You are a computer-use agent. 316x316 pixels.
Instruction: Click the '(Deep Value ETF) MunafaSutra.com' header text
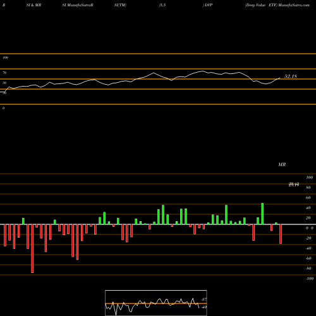pyautogui.click(x=277, y=5)
